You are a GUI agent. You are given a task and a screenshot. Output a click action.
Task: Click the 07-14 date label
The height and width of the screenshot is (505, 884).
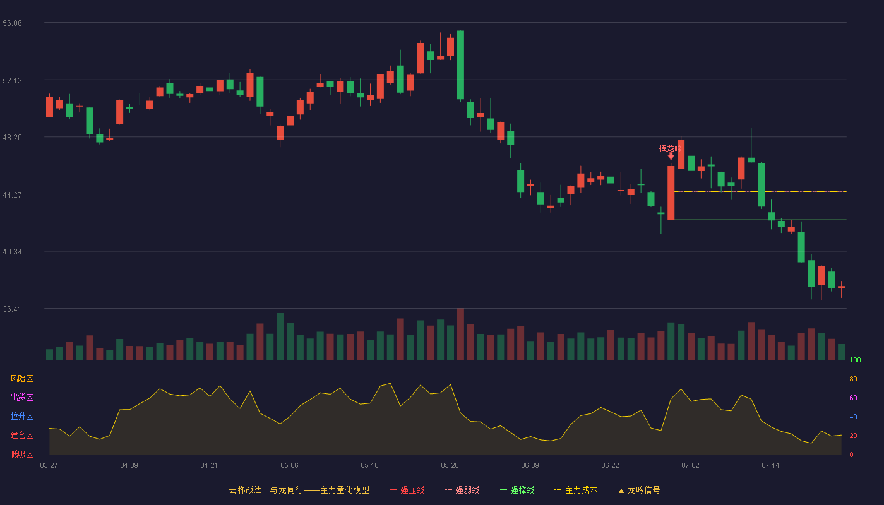point(770,465)
